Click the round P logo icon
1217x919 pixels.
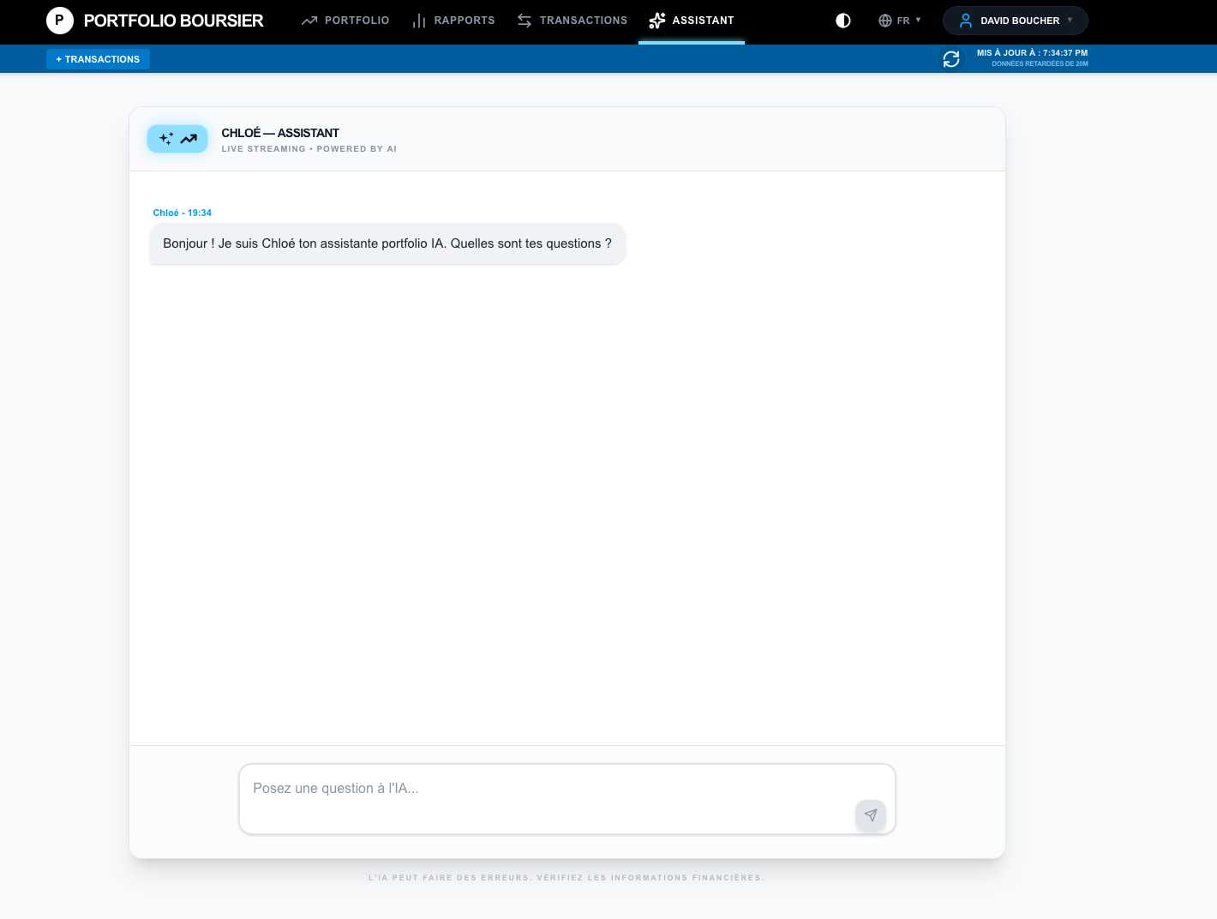point(59,21)
